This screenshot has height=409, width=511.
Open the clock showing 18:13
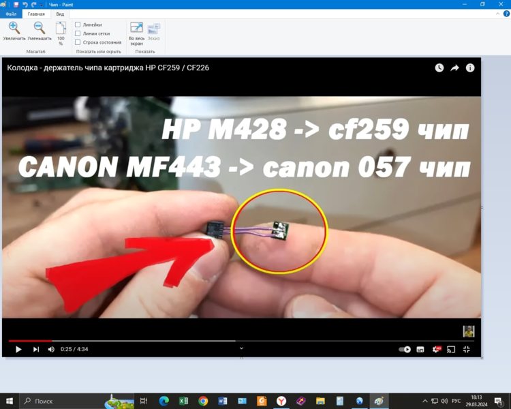coord(476,401)
